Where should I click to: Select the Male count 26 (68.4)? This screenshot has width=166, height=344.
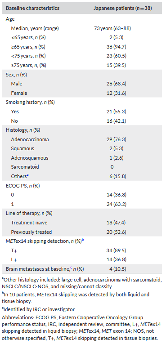click(112, 84)
